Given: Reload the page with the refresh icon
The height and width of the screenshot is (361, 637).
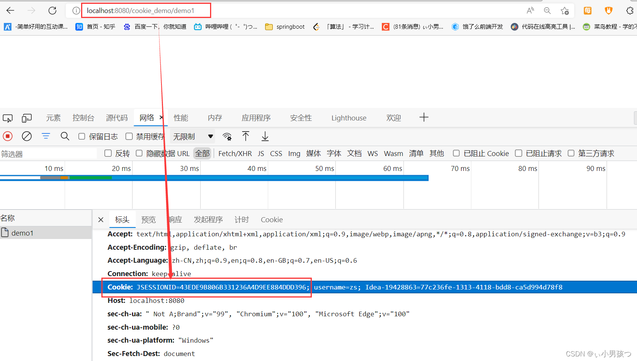Looking at the screenshot, I should (x=52, y=11).
